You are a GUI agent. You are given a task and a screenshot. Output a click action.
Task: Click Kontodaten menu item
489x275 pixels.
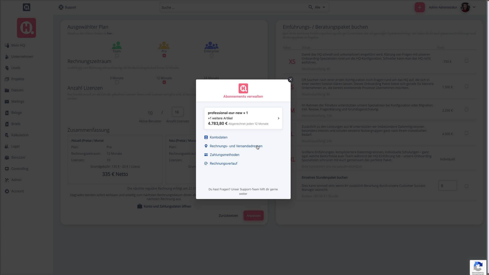tap(218, 137)
